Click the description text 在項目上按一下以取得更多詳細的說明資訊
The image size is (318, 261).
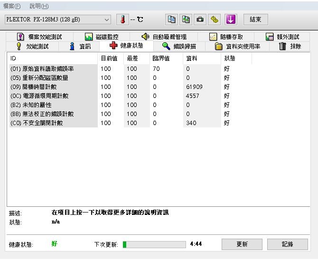click(x=110, y=213)
